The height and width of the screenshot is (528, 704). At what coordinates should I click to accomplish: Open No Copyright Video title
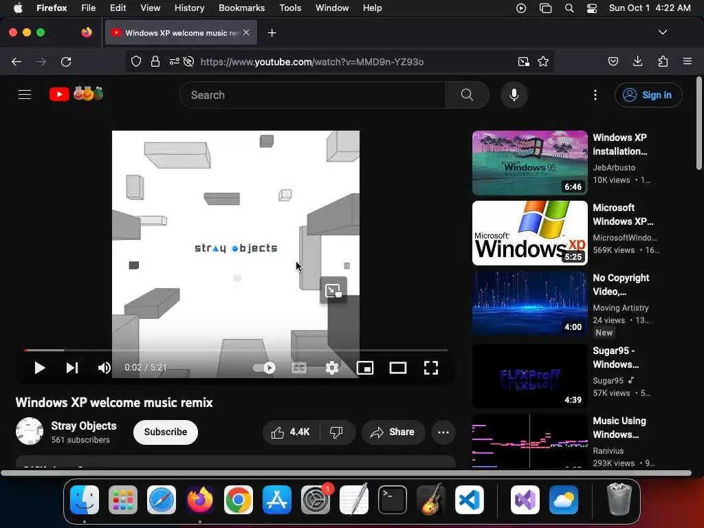click(621, 285)
